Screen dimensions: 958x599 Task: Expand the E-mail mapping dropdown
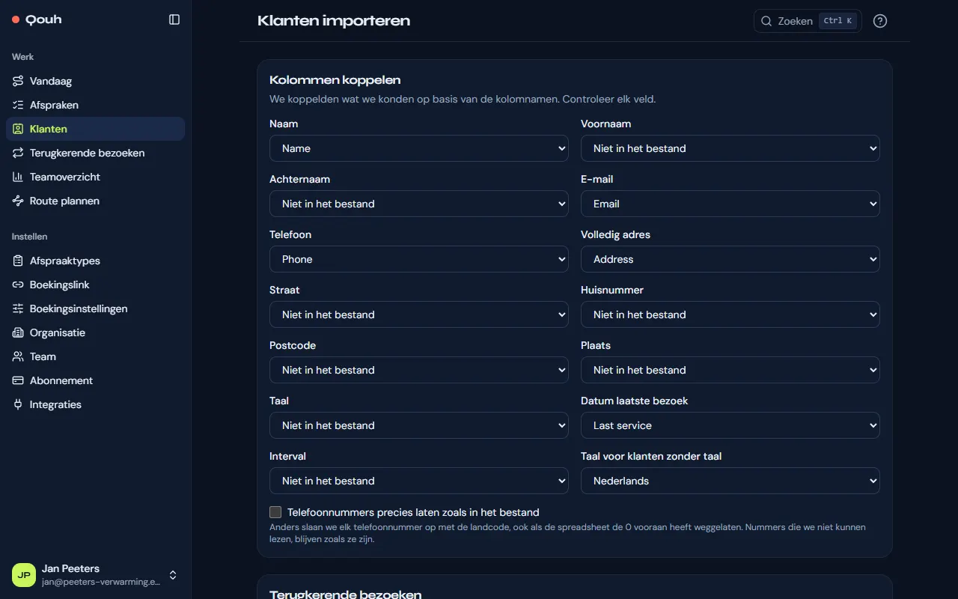click(730, 204)
